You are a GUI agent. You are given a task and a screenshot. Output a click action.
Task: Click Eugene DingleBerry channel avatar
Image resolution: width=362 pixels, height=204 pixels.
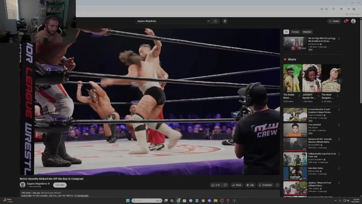pos(23,185)
